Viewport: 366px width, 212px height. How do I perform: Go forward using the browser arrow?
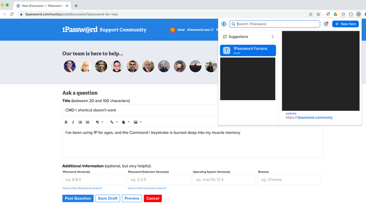4,14
